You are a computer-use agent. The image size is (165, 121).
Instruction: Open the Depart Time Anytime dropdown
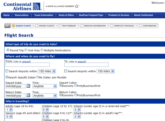click(x=45, y=86)
